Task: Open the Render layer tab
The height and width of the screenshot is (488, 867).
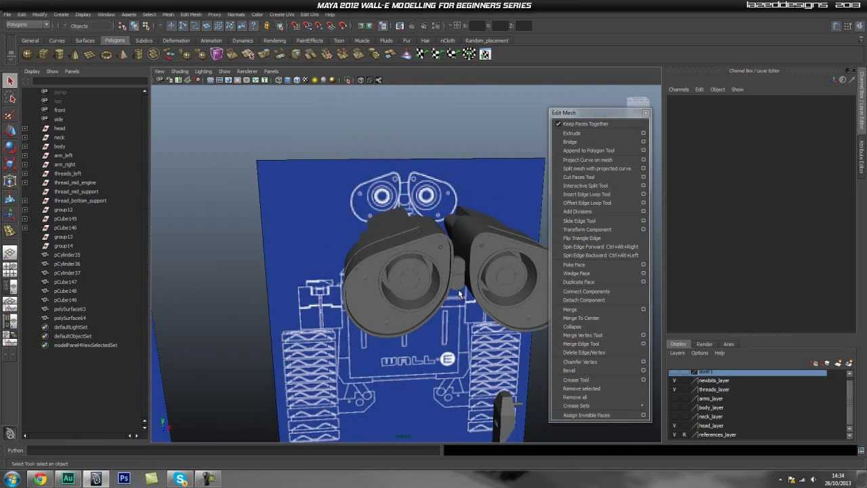Action: pos(704,344)
